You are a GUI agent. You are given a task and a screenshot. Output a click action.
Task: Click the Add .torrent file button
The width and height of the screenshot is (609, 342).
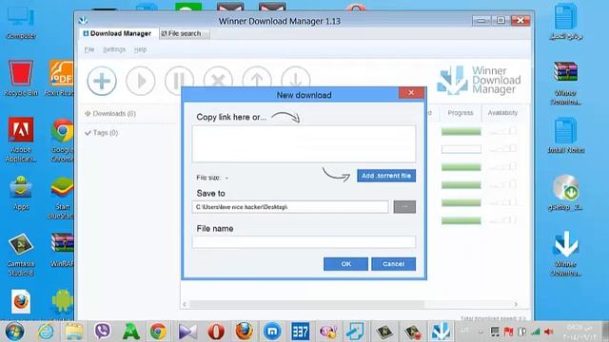pyautogui.click(x=386, y=176)
